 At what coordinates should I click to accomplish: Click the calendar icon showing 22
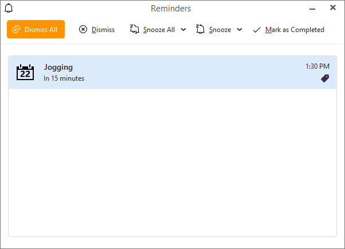(x=25, y=72)
